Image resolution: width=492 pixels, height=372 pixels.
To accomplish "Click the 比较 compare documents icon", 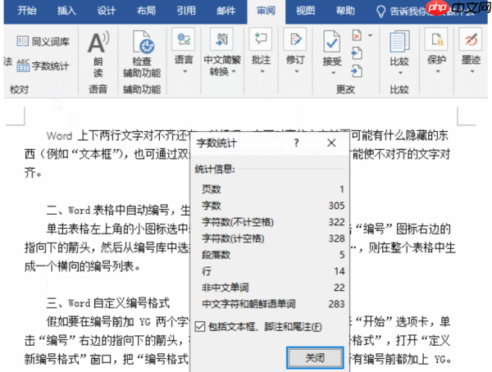I will [x=399, y=42].
